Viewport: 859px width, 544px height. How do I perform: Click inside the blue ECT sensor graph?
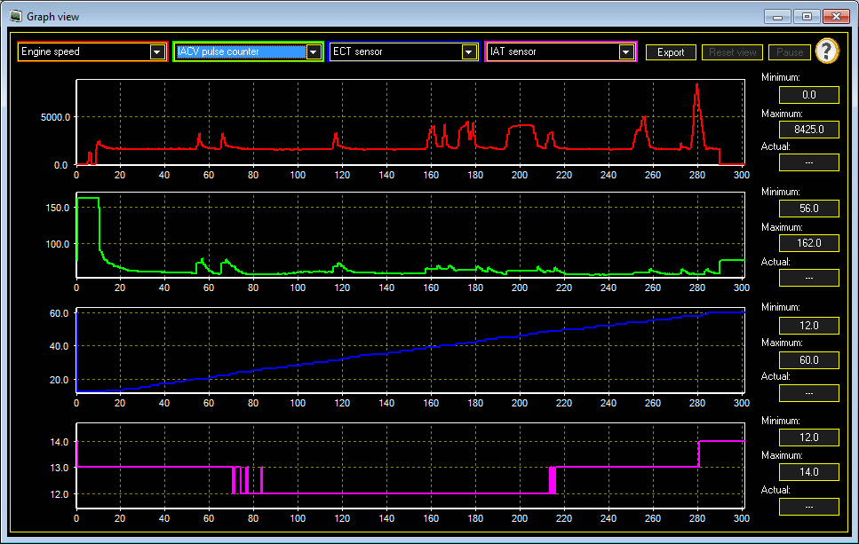click(409, 351)
